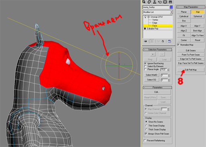The height and width of the screenshot is (147, 206).
Task: Open the blue object color swatch
Action: coord(171,7)
